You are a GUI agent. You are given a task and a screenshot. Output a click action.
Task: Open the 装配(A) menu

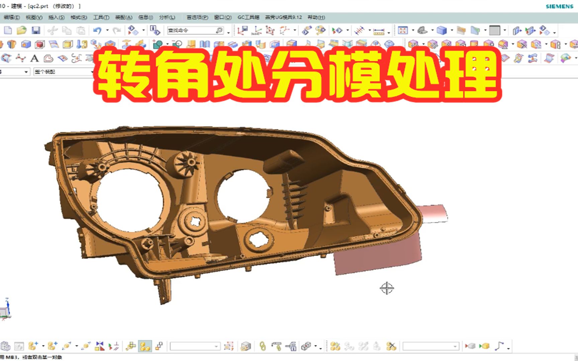[x=123, y=17]
